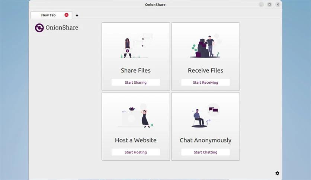The image size is (311, 180).
Task: Click the OnionShare logo icon
Action: [x=39, y=28]
